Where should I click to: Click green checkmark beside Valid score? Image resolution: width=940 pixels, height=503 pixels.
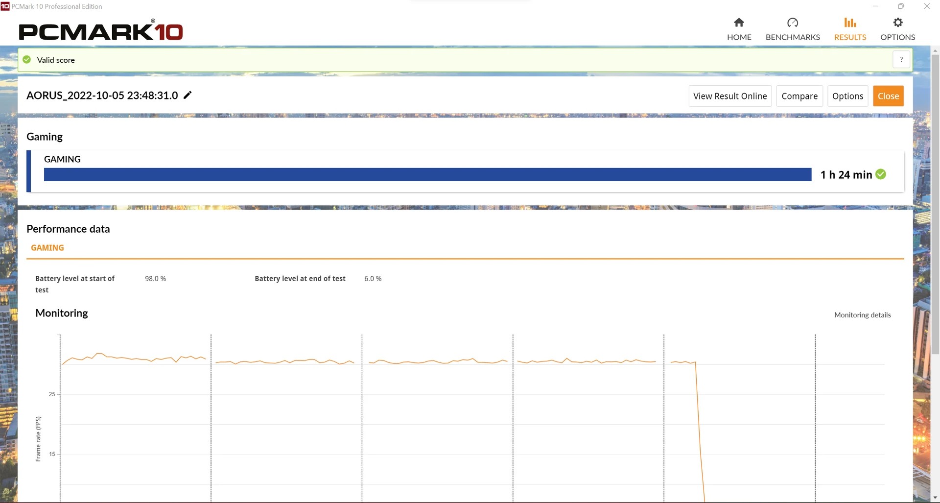point(27,60)
